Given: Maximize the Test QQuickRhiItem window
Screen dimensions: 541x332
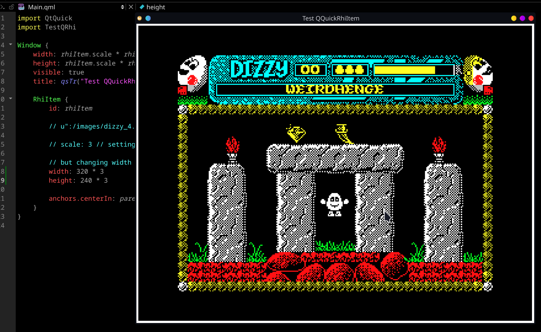Looking at the screenshot, I should tap(522, 18).
